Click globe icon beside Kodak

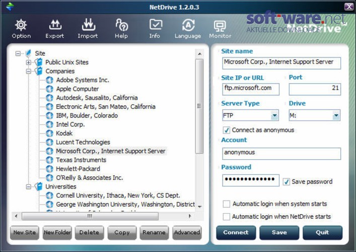point(49,133)
